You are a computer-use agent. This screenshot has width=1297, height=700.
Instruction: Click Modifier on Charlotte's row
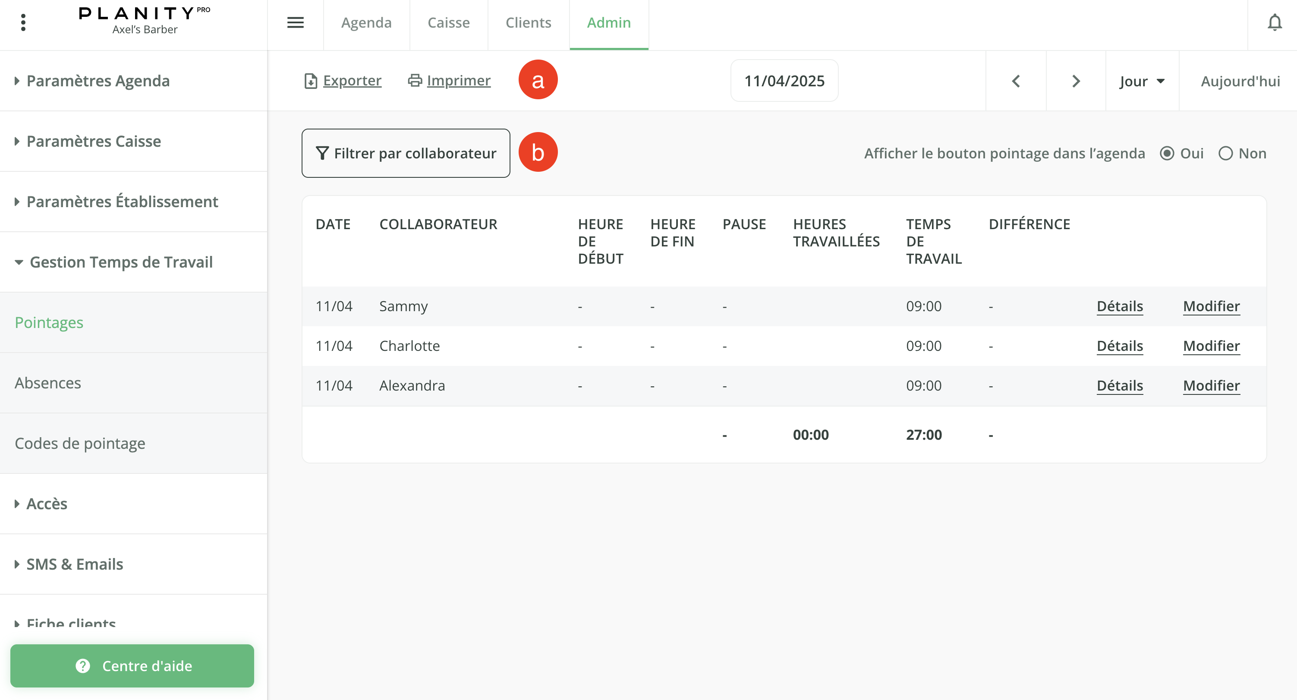(1211, 346)
